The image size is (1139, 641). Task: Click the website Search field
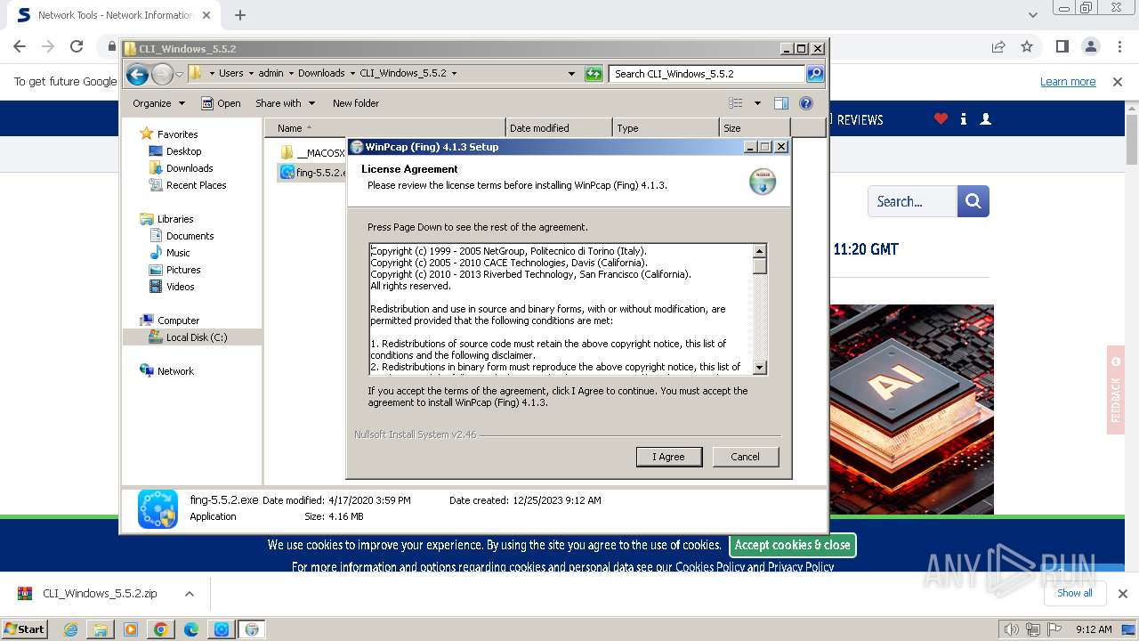click(x=912, y=201)
